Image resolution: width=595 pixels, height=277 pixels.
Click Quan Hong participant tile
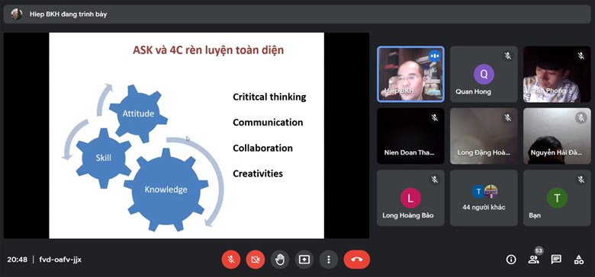point(484,74)
